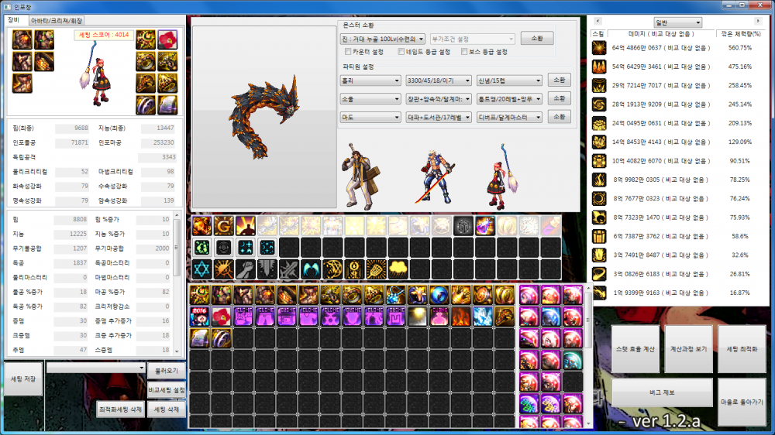Open the 아바타/크리쳐/휘장 tab
Viewport: 775px width, 435px height.
(57, 21)
